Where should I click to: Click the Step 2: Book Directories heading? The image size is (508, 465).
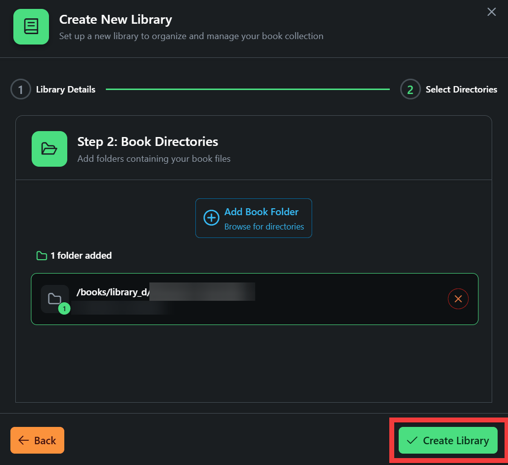tap(147, 141)
